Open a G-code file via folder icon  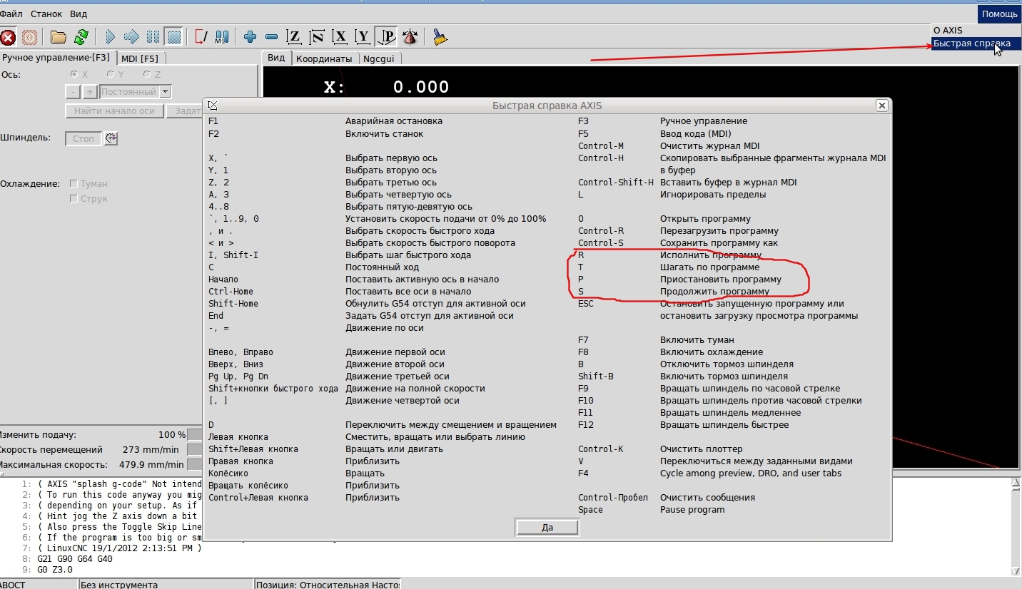point(59,37)
